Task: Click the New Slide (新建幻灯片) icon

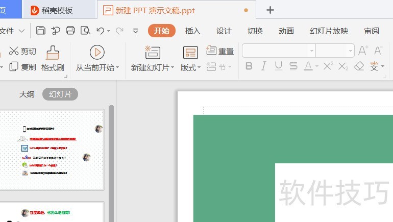Action: [153, 52]
